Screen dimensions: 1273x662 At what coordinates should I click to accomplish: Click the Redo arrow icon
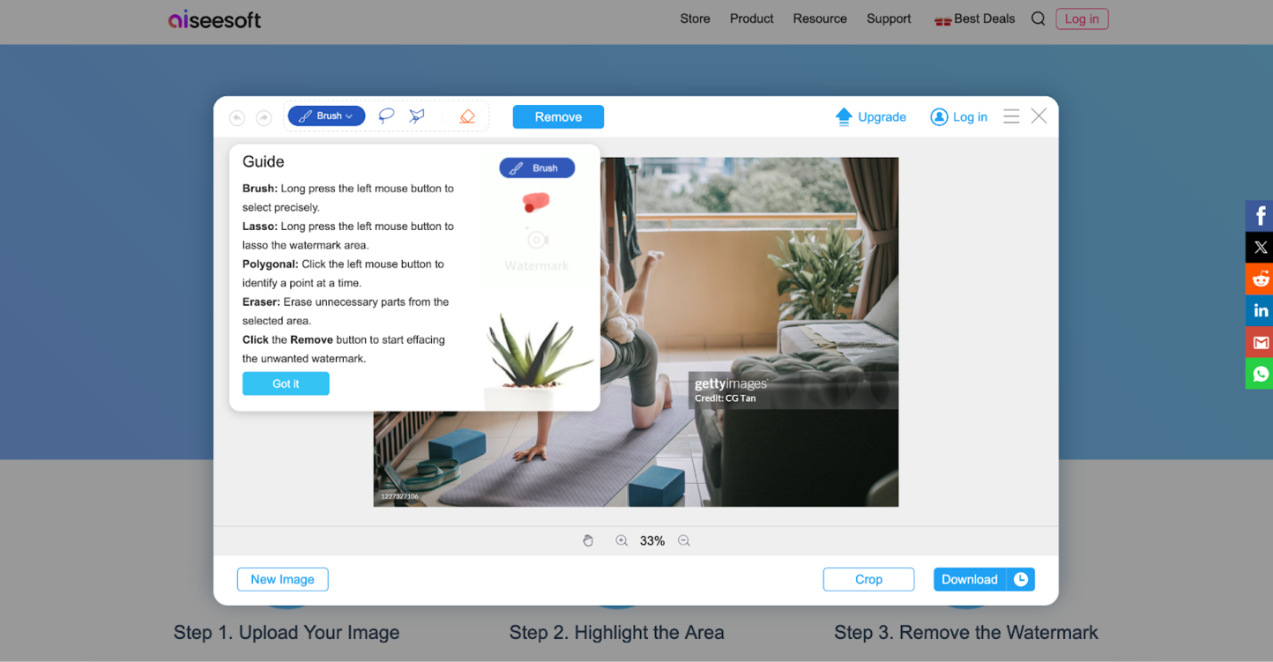(264, 116)
